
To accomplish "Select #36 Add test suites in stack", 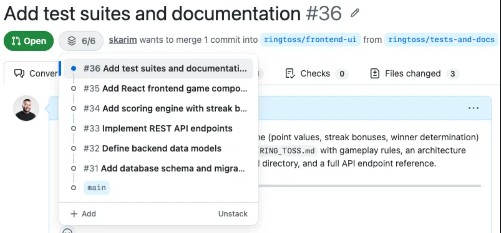I will point(165,68).
